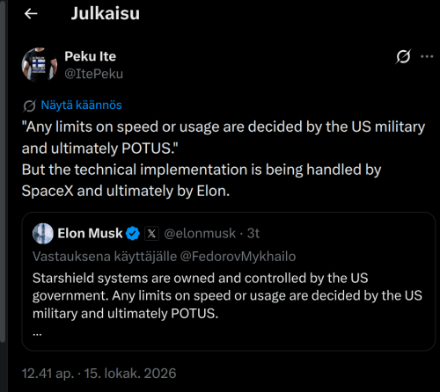Click the Näytä käännös translate link
The image size is (440, 392).
coord(81,105)
